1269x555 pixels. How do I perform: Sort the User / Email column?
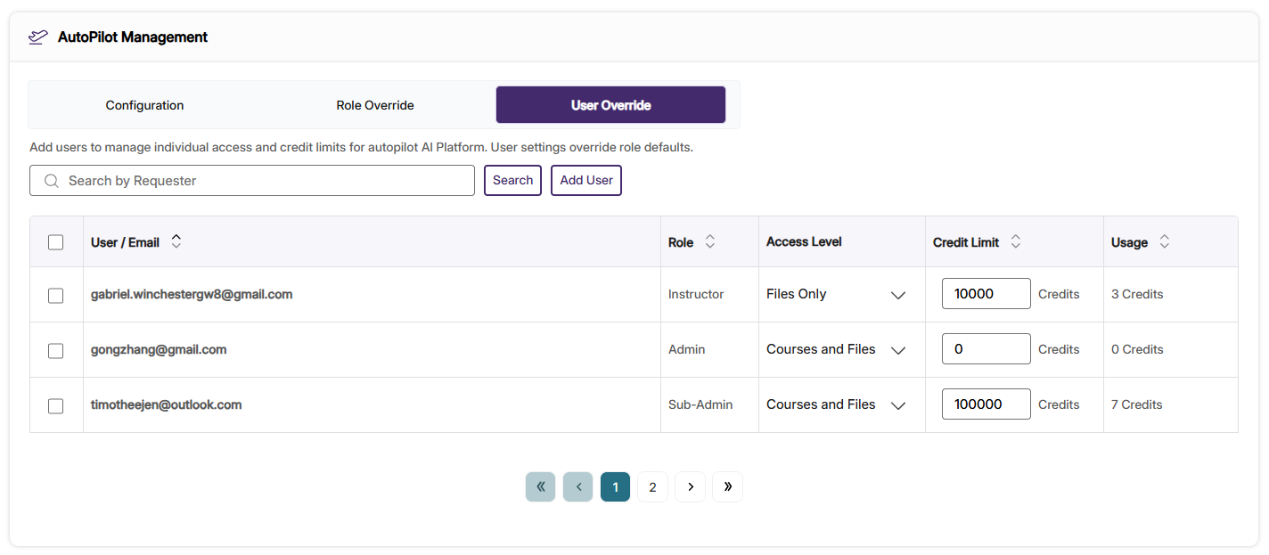176,241
